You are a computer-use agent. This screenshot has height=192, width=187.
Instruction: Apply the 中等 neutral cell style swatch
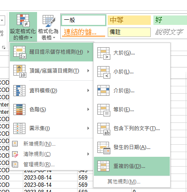point(129,20)
